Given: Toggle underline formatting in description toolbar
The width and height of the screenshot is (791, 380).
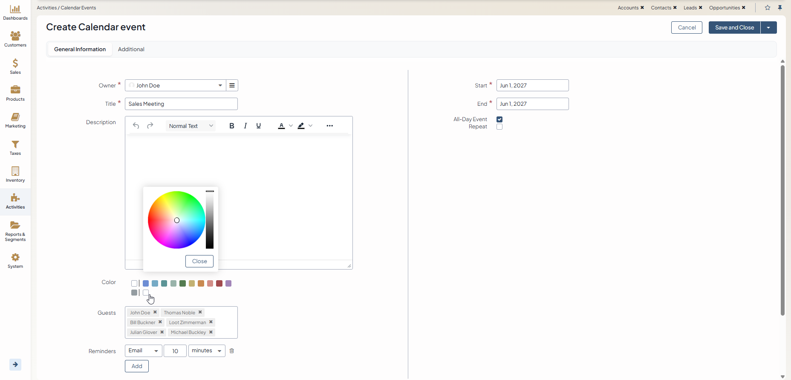Looking at the screenshot, I should click(259, 126).
